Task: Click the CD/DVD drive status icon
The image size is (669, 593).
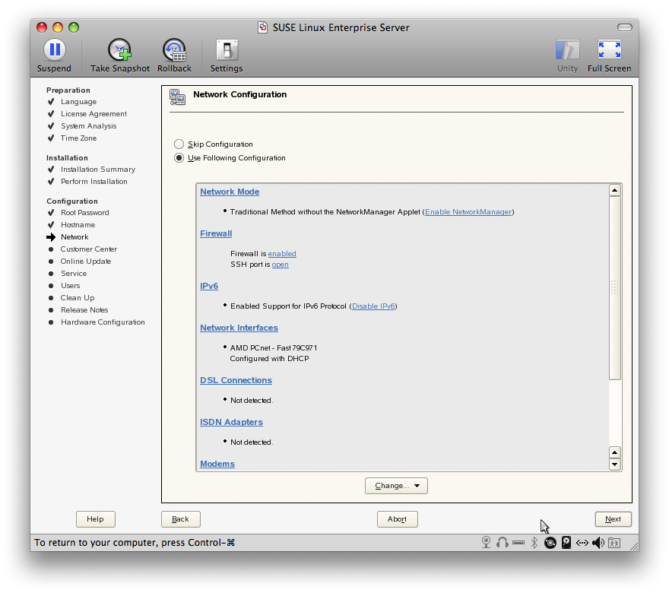Action: [x=550, y=543]
